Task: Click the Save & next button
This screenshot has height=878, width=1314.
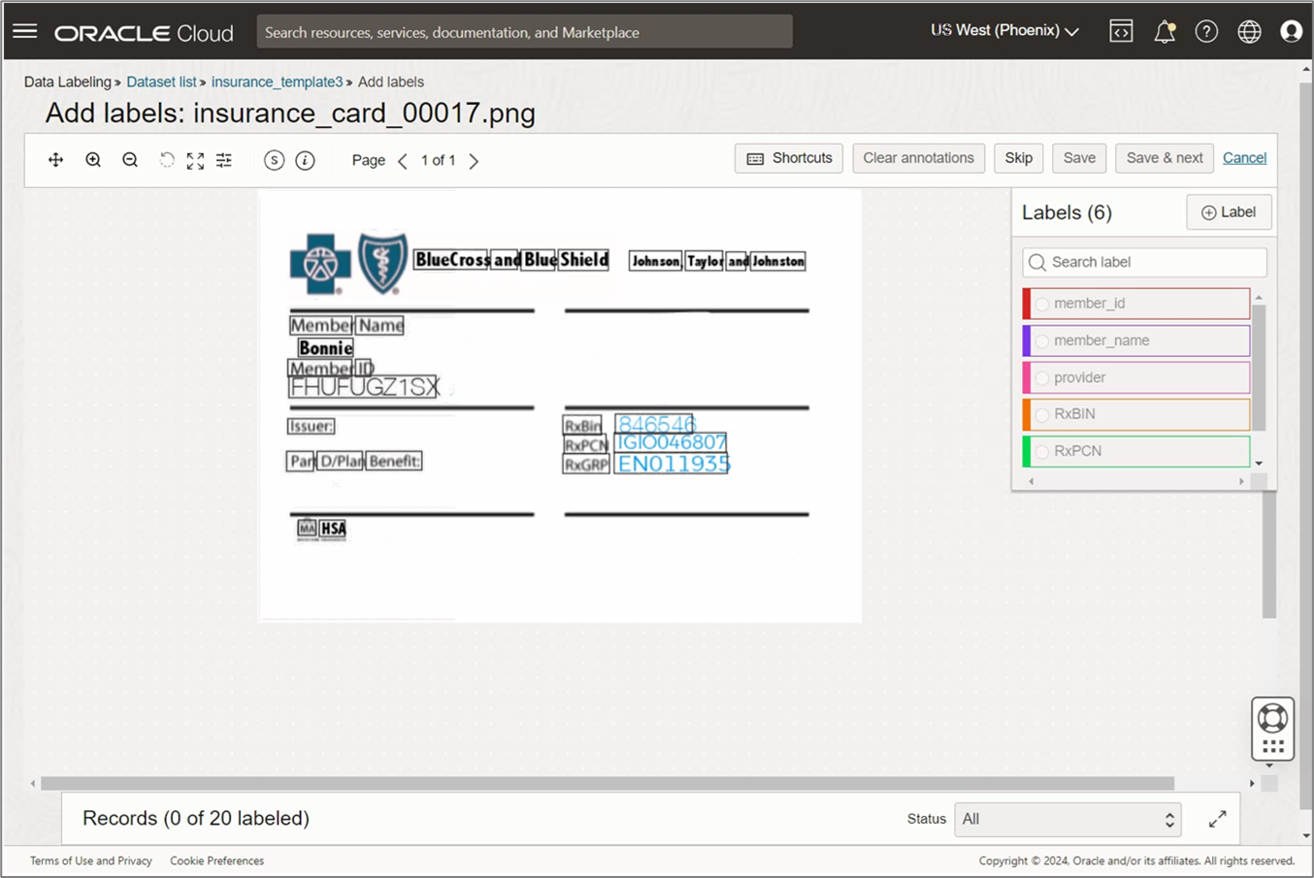Action: point(1165,158)
